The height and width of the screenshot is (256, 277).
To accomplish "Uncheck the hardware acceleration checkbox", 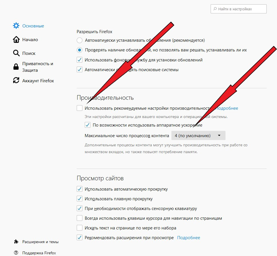I will pos(88,125).
